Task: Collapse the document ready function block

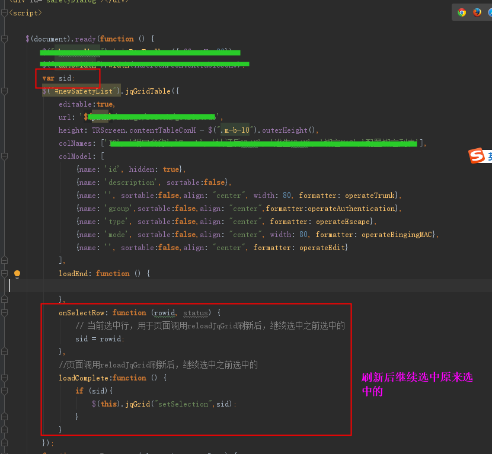Action: point(4,39)
